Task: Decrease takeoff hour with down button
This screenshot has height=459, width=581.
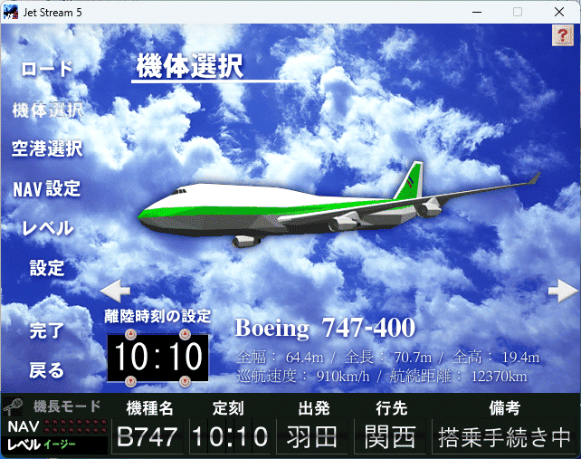Action: tap(130, 381)
